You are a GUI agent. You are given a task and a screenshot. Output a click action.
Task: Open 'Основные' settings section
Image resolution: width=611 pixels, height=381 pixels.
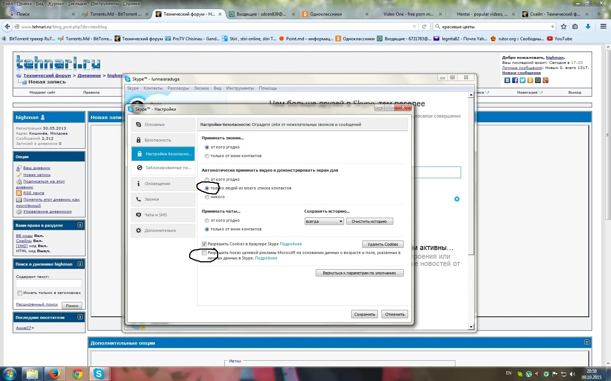[x=163, y=124]
